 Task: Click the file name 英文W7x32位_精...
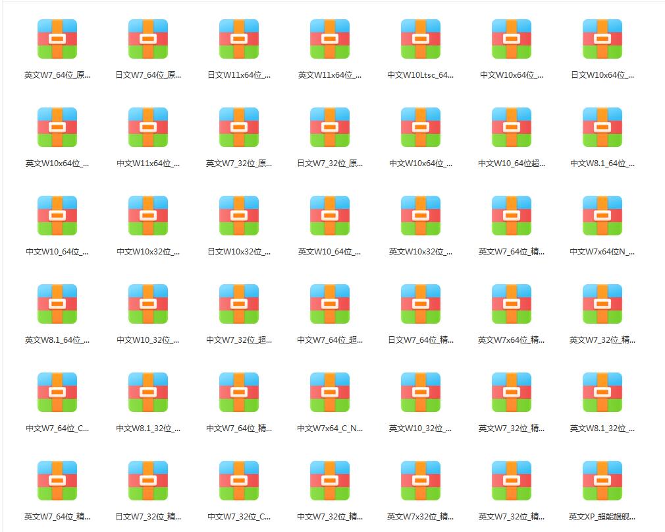point(421,517)
